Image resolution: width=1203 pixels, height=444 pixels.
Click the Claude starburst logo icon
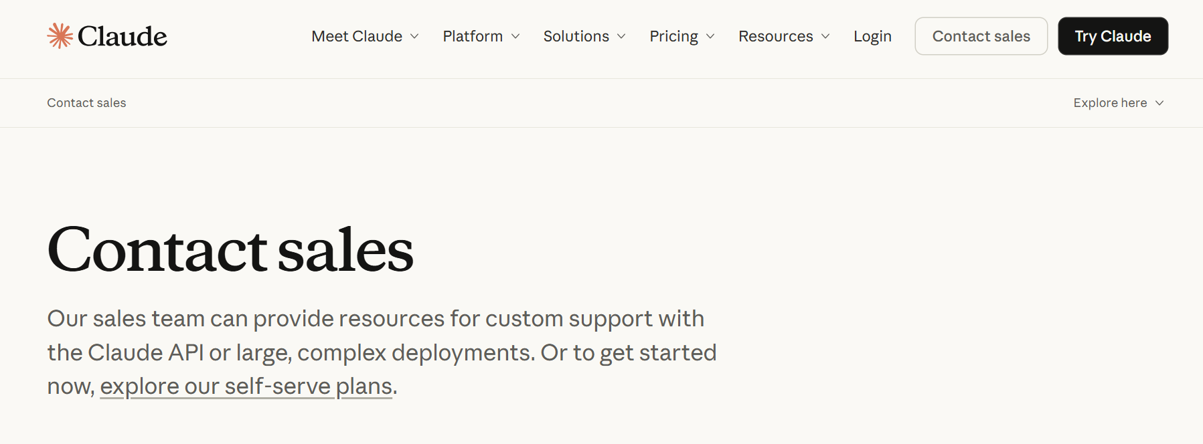point(60,36)
